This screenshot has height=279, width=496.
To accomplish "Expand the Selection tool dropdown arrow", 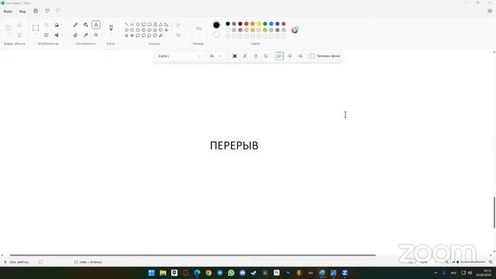I will [x=36, y=35].
